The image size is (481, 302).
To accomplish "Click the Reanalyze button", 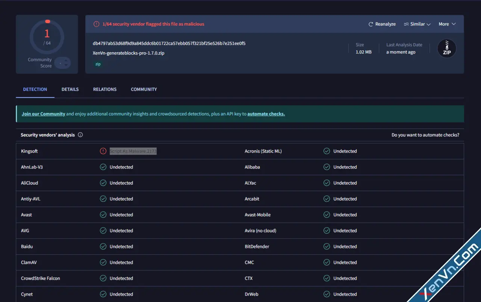I will (x=382, y=24).
